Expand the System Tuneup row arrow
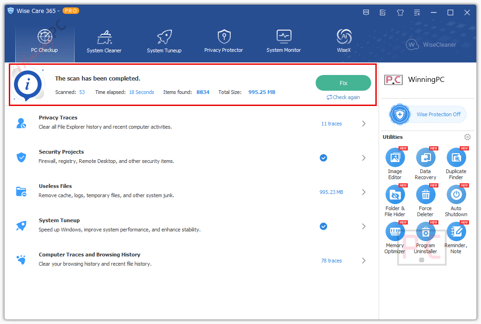This screenshot has width=481, height=324. pyautogui.click(x=364, y=226)
